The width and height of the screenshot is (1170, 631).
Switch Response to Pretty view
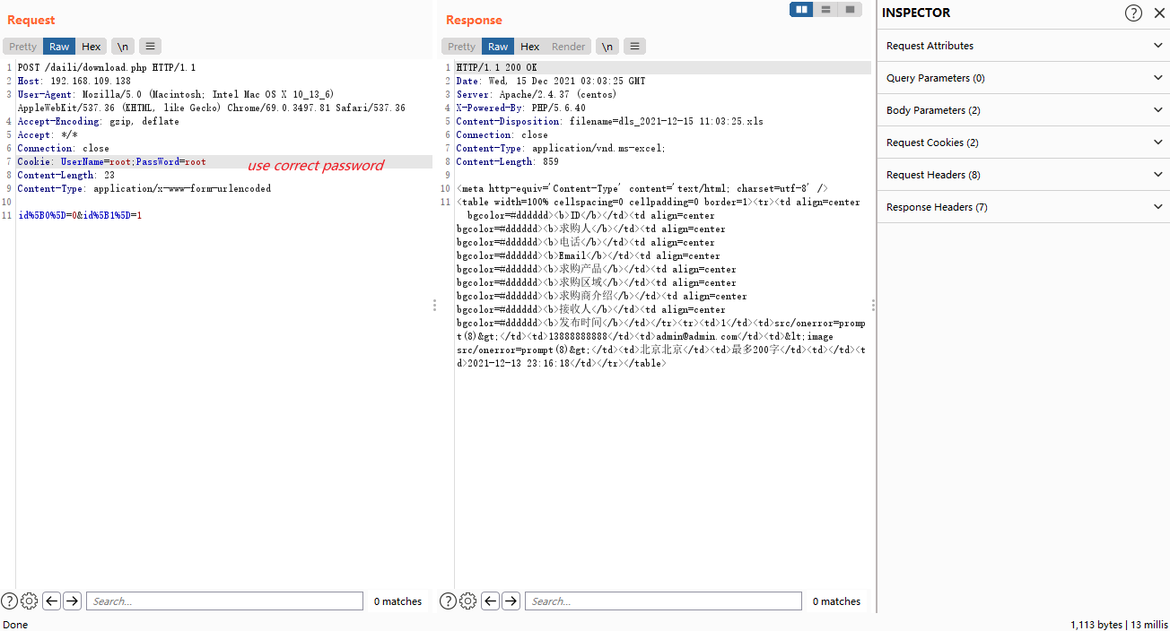click(461, 47)
